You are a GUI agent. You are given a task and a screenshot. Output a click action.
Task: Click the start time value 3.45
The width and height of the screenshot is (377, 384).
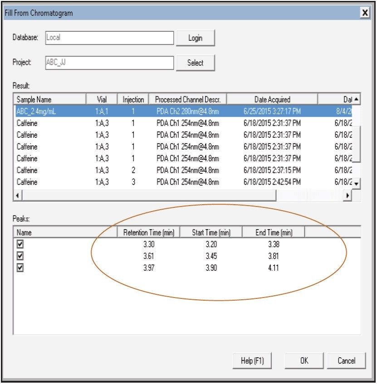point(211,256)
